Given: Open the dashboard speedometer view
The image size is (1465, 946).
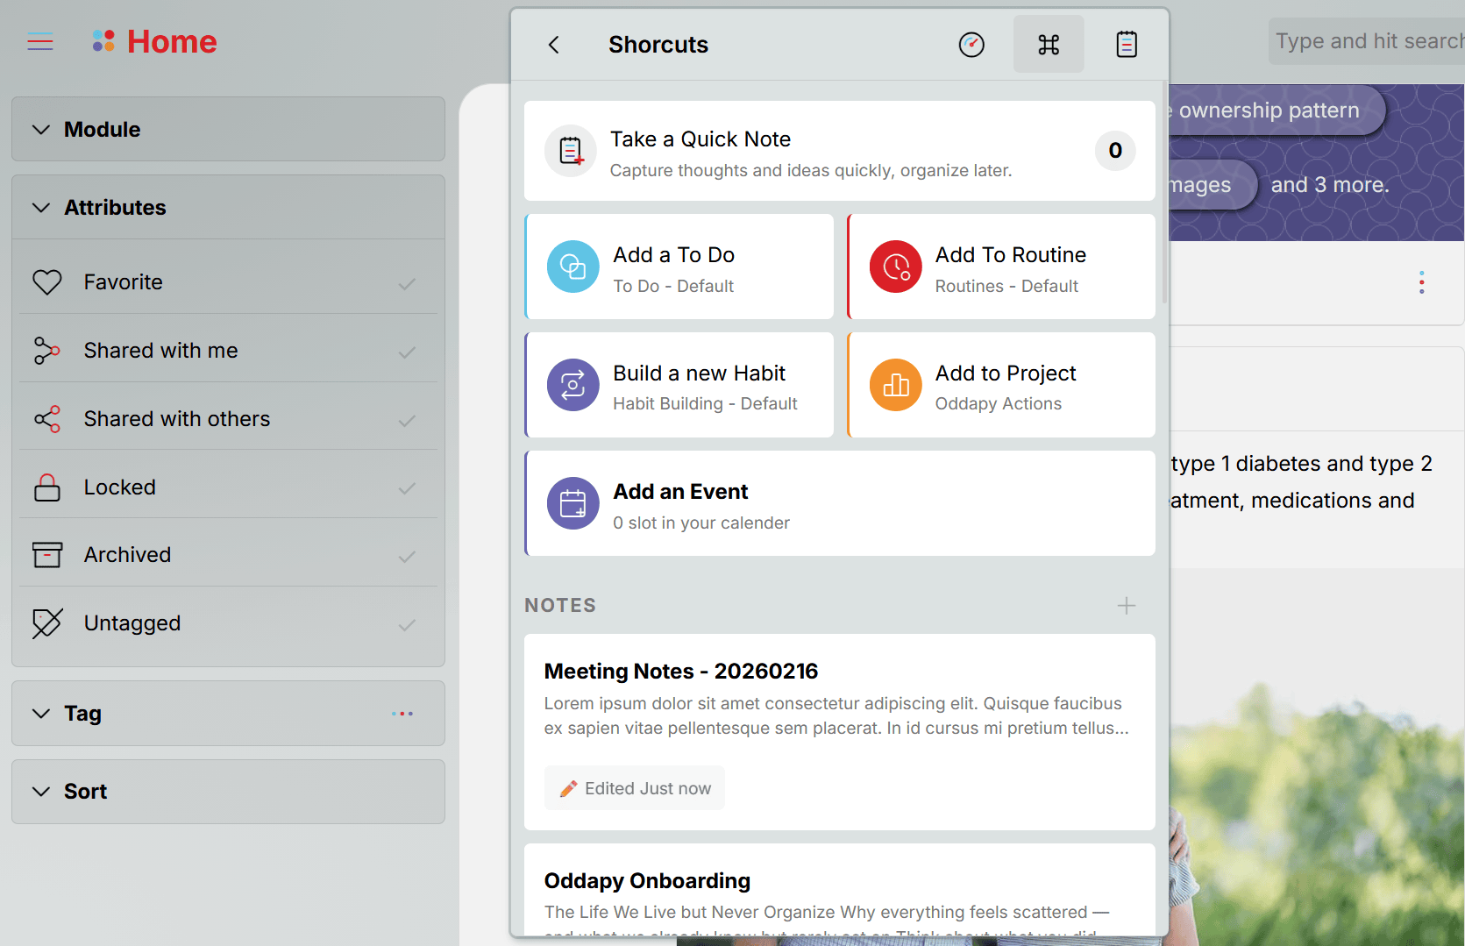Looking at the screenshot, I should (x=971, y=44).
